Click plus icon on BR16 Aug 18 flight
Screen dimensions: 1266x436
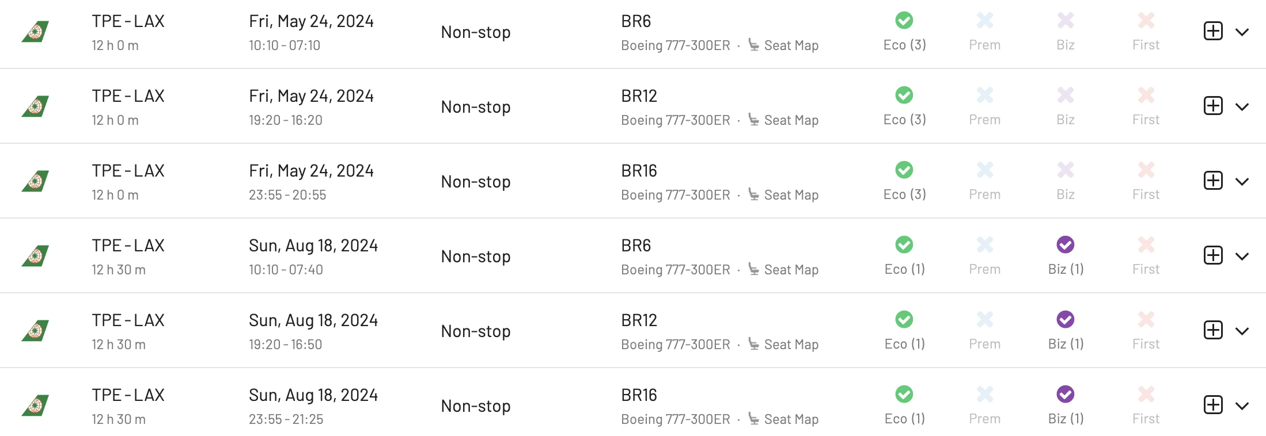tap(1213, 405)
